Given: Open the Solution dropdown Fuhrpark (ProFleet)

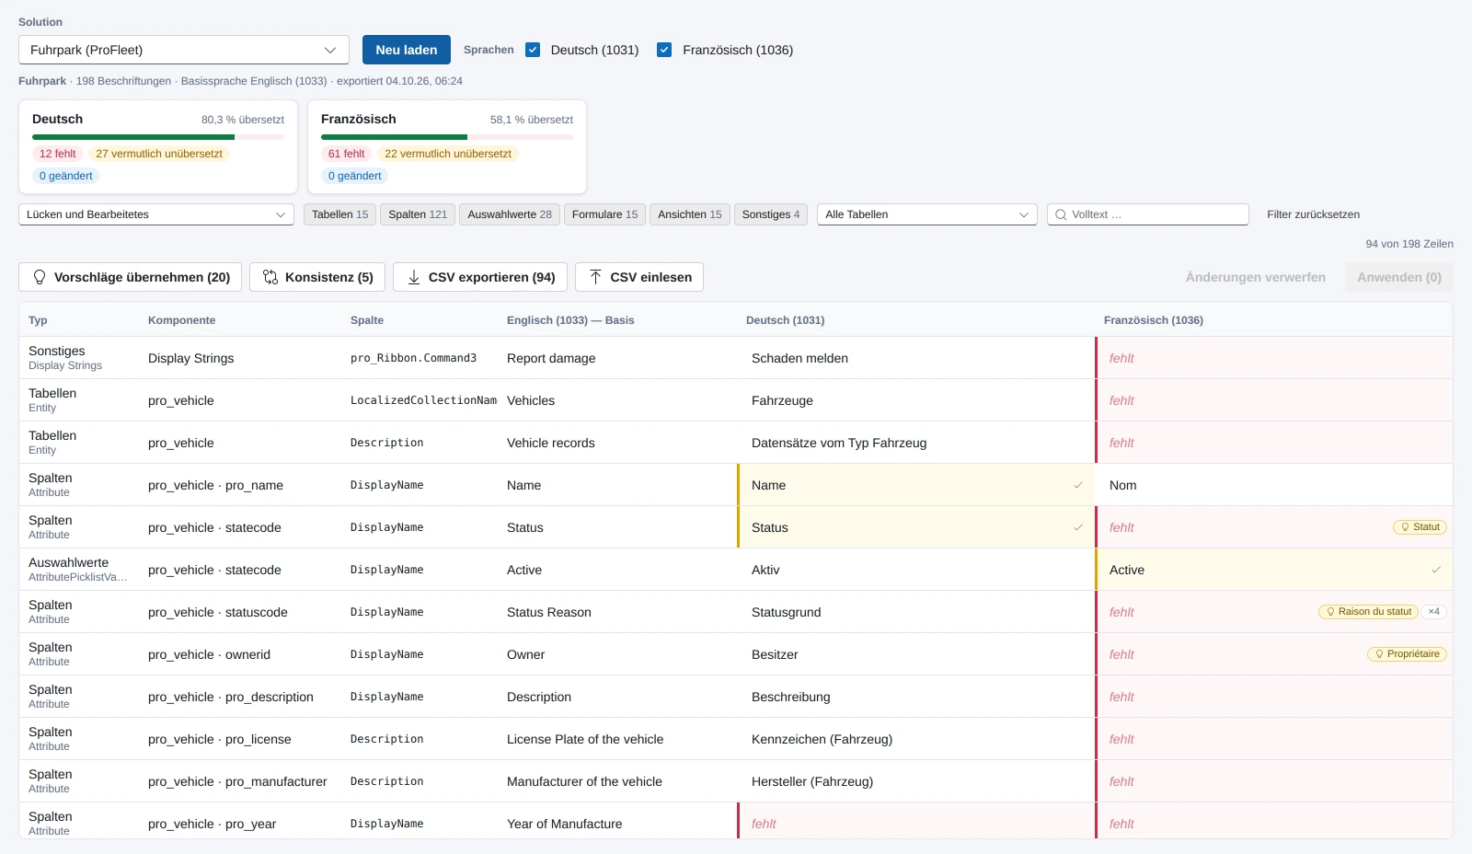Looking at the screenshot, I should pyautogui.click(x=184, y=50).
